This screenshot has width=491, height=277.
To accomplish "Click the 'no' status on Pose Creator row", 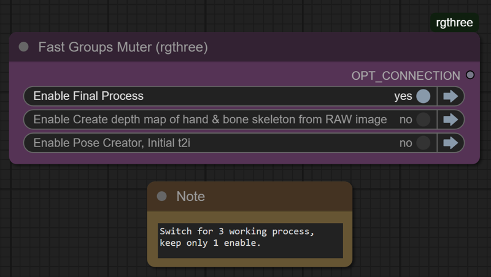I will point(406,143).
